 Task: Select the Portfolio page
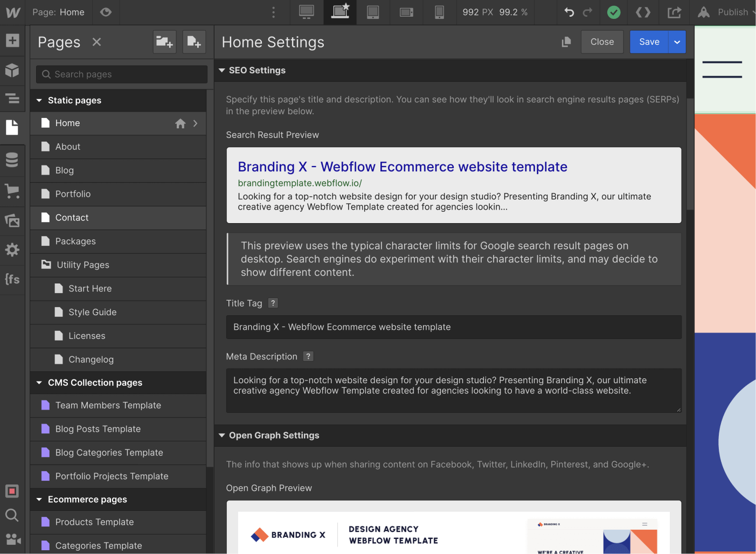tap(118, 194)
